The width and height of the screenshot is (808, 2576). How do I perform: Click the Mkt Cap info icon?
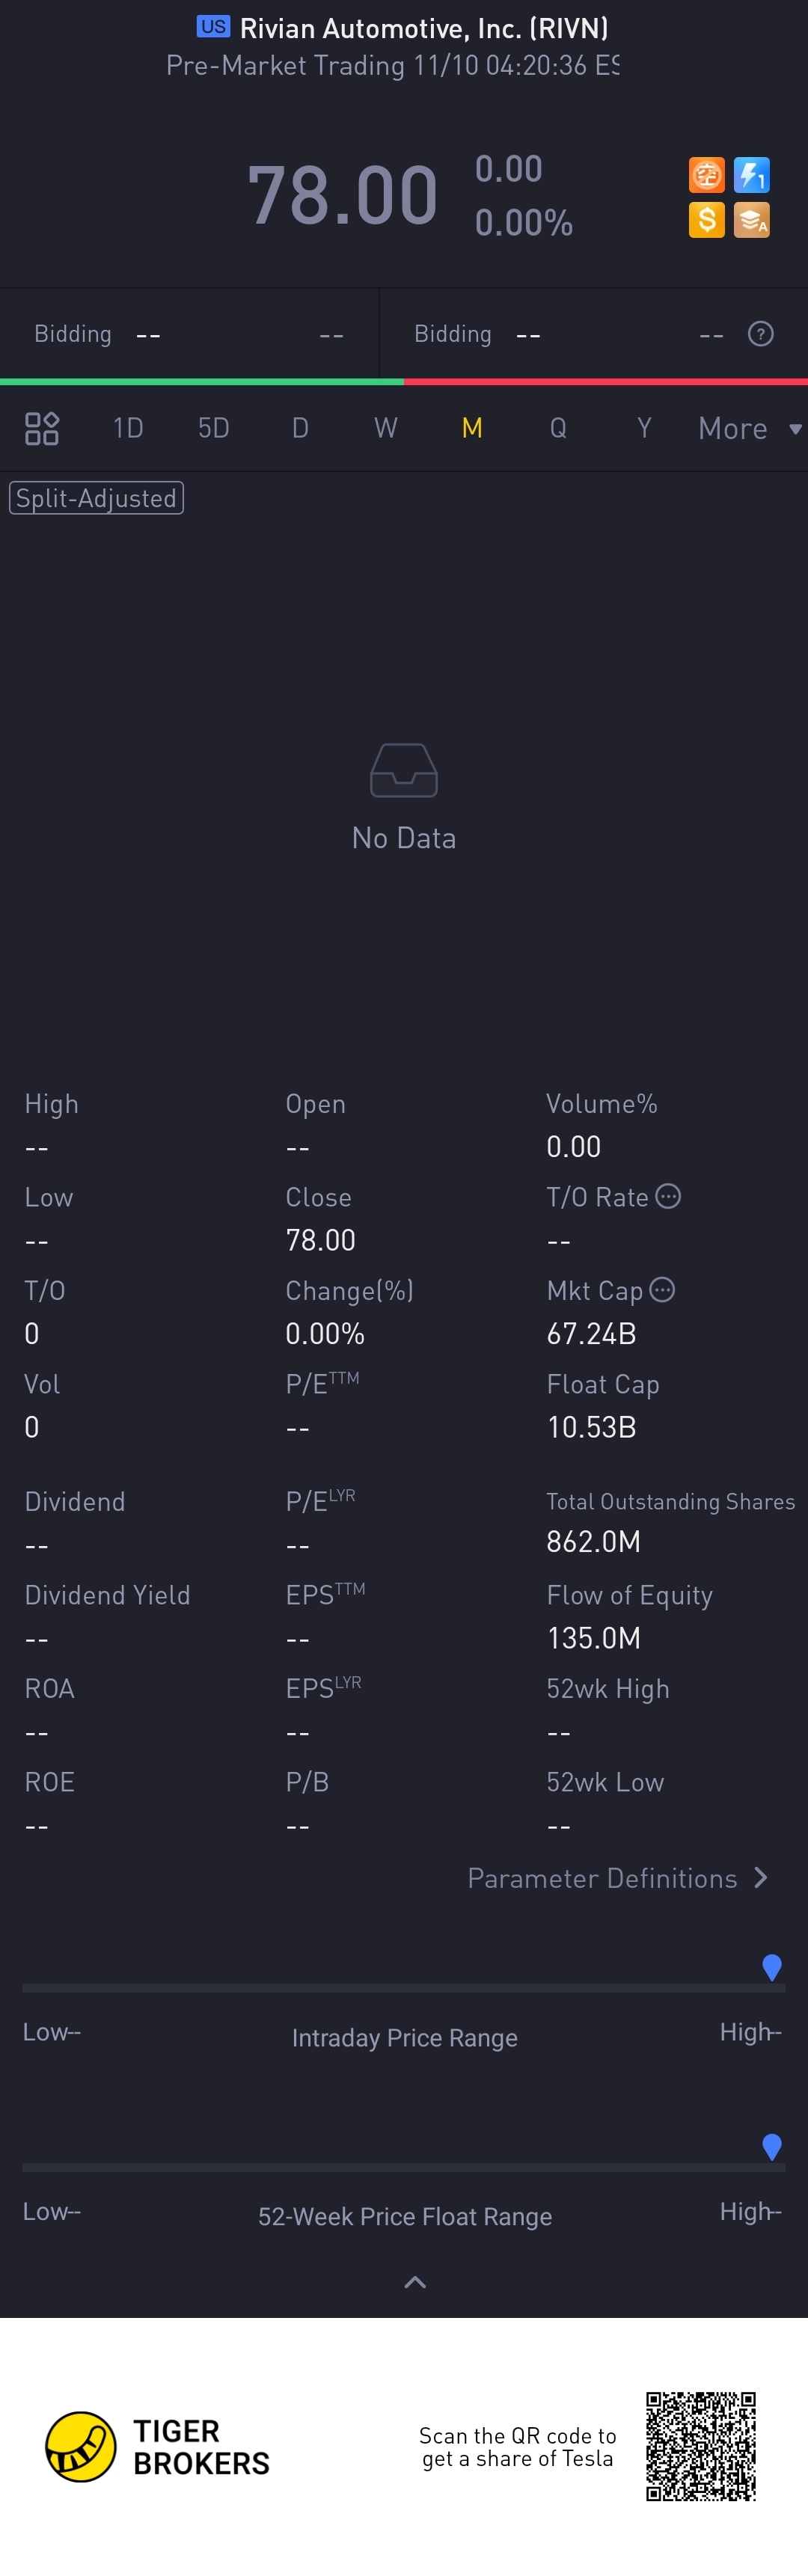662,1290
